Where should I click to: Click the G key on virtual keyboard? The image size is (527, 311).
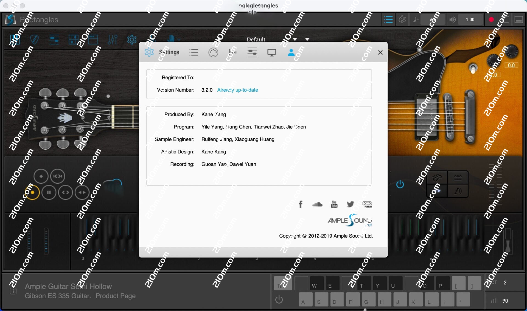[x=368, y=299]
